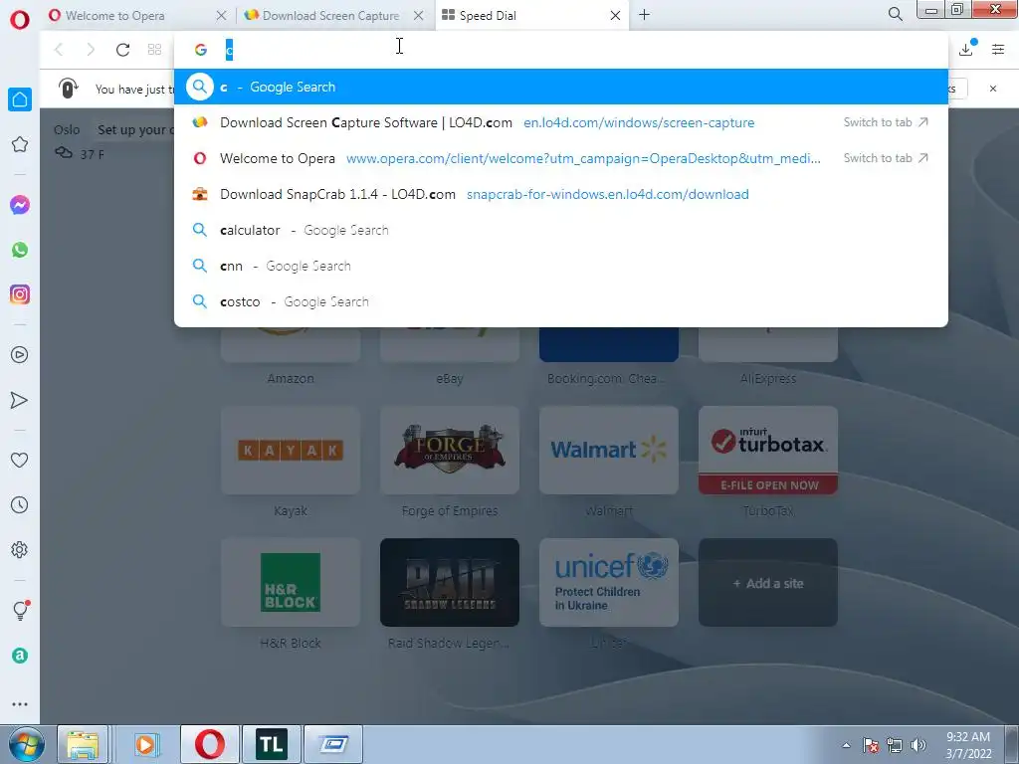This screenshot has height=764, width=1019.
Task: Open the downloads icon
Action: [966, 49]
